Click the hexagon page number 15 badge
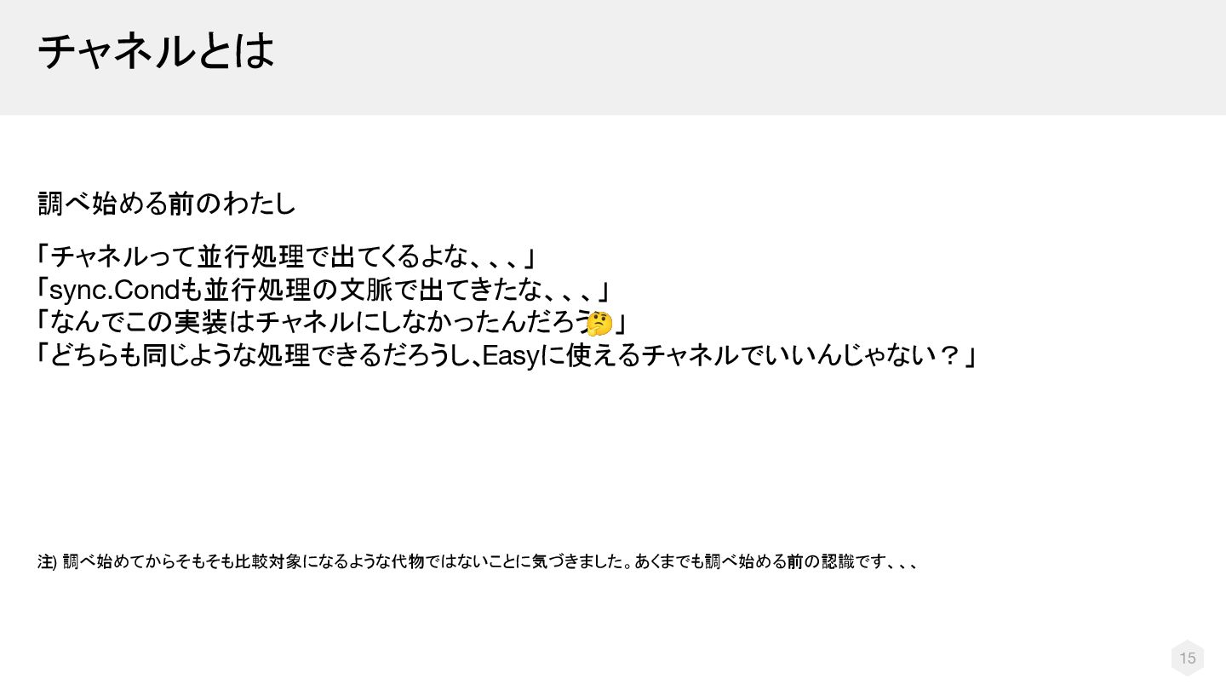This screenshot has width=1226, height=690. 1187,658
